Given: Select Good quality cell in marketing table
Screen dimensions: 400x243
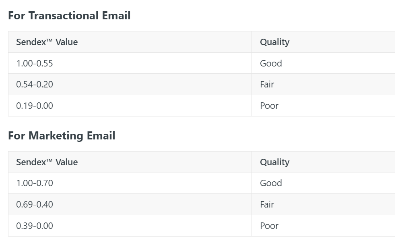Looking at the screenshot, I should [x=323, y=183].
